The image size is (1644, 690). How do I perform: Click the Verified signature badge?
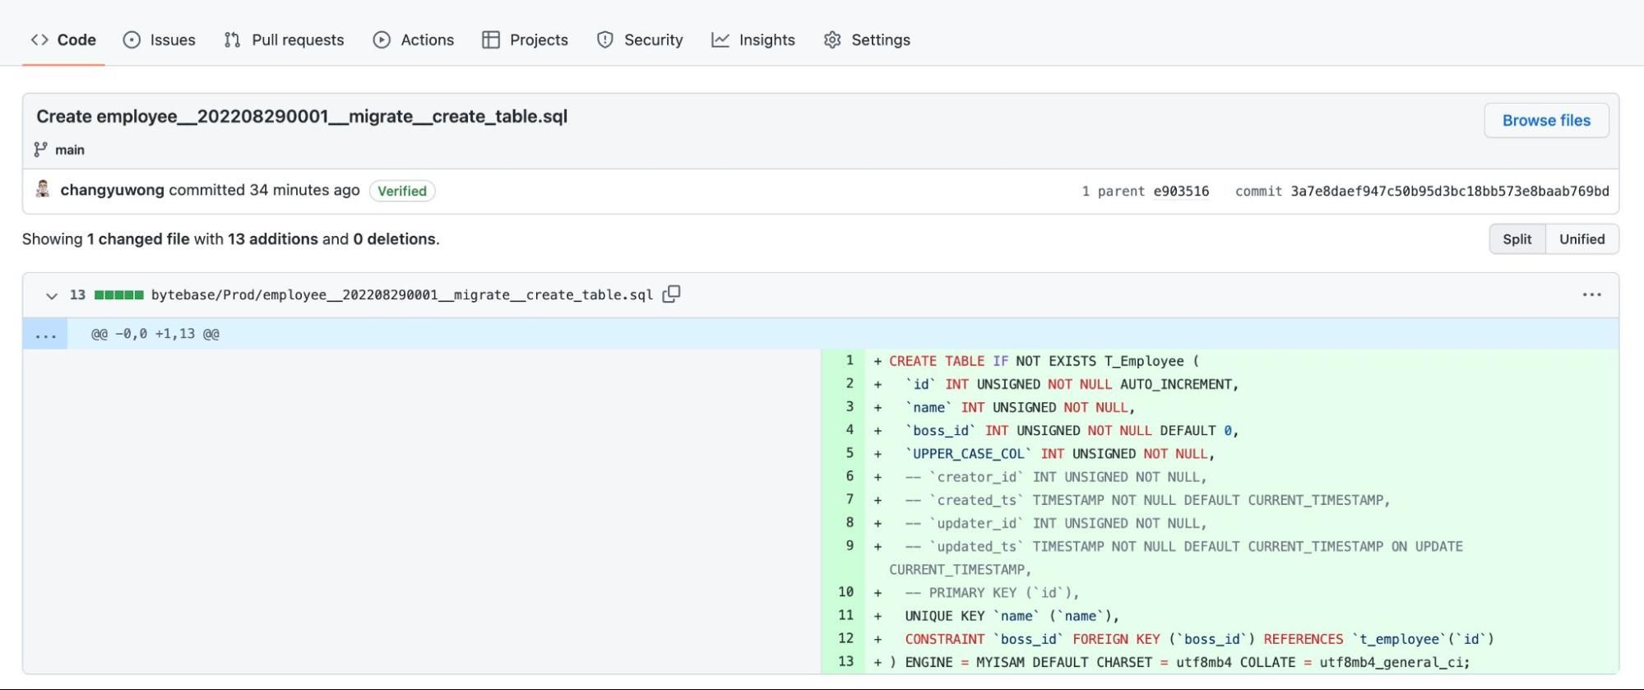point(402,191)
